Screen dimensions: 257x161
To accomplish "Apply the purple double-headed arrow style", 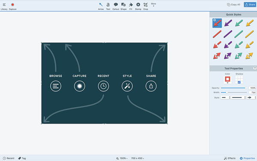I will tap(228, 56).
